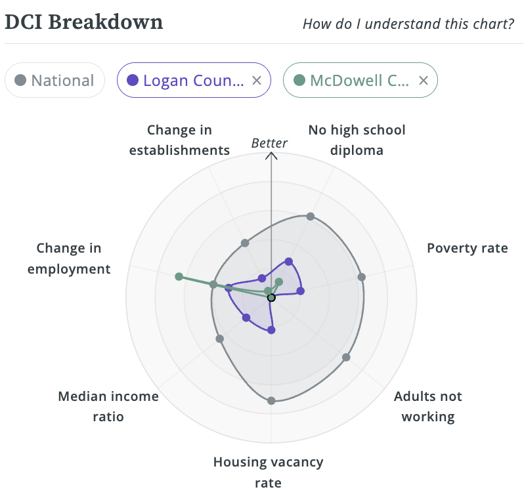Image resolution: width=524 pixels, height=500 pixels.
Task: Click Logan County's Poverty rate purple point
Action: (x=300, y=291)
